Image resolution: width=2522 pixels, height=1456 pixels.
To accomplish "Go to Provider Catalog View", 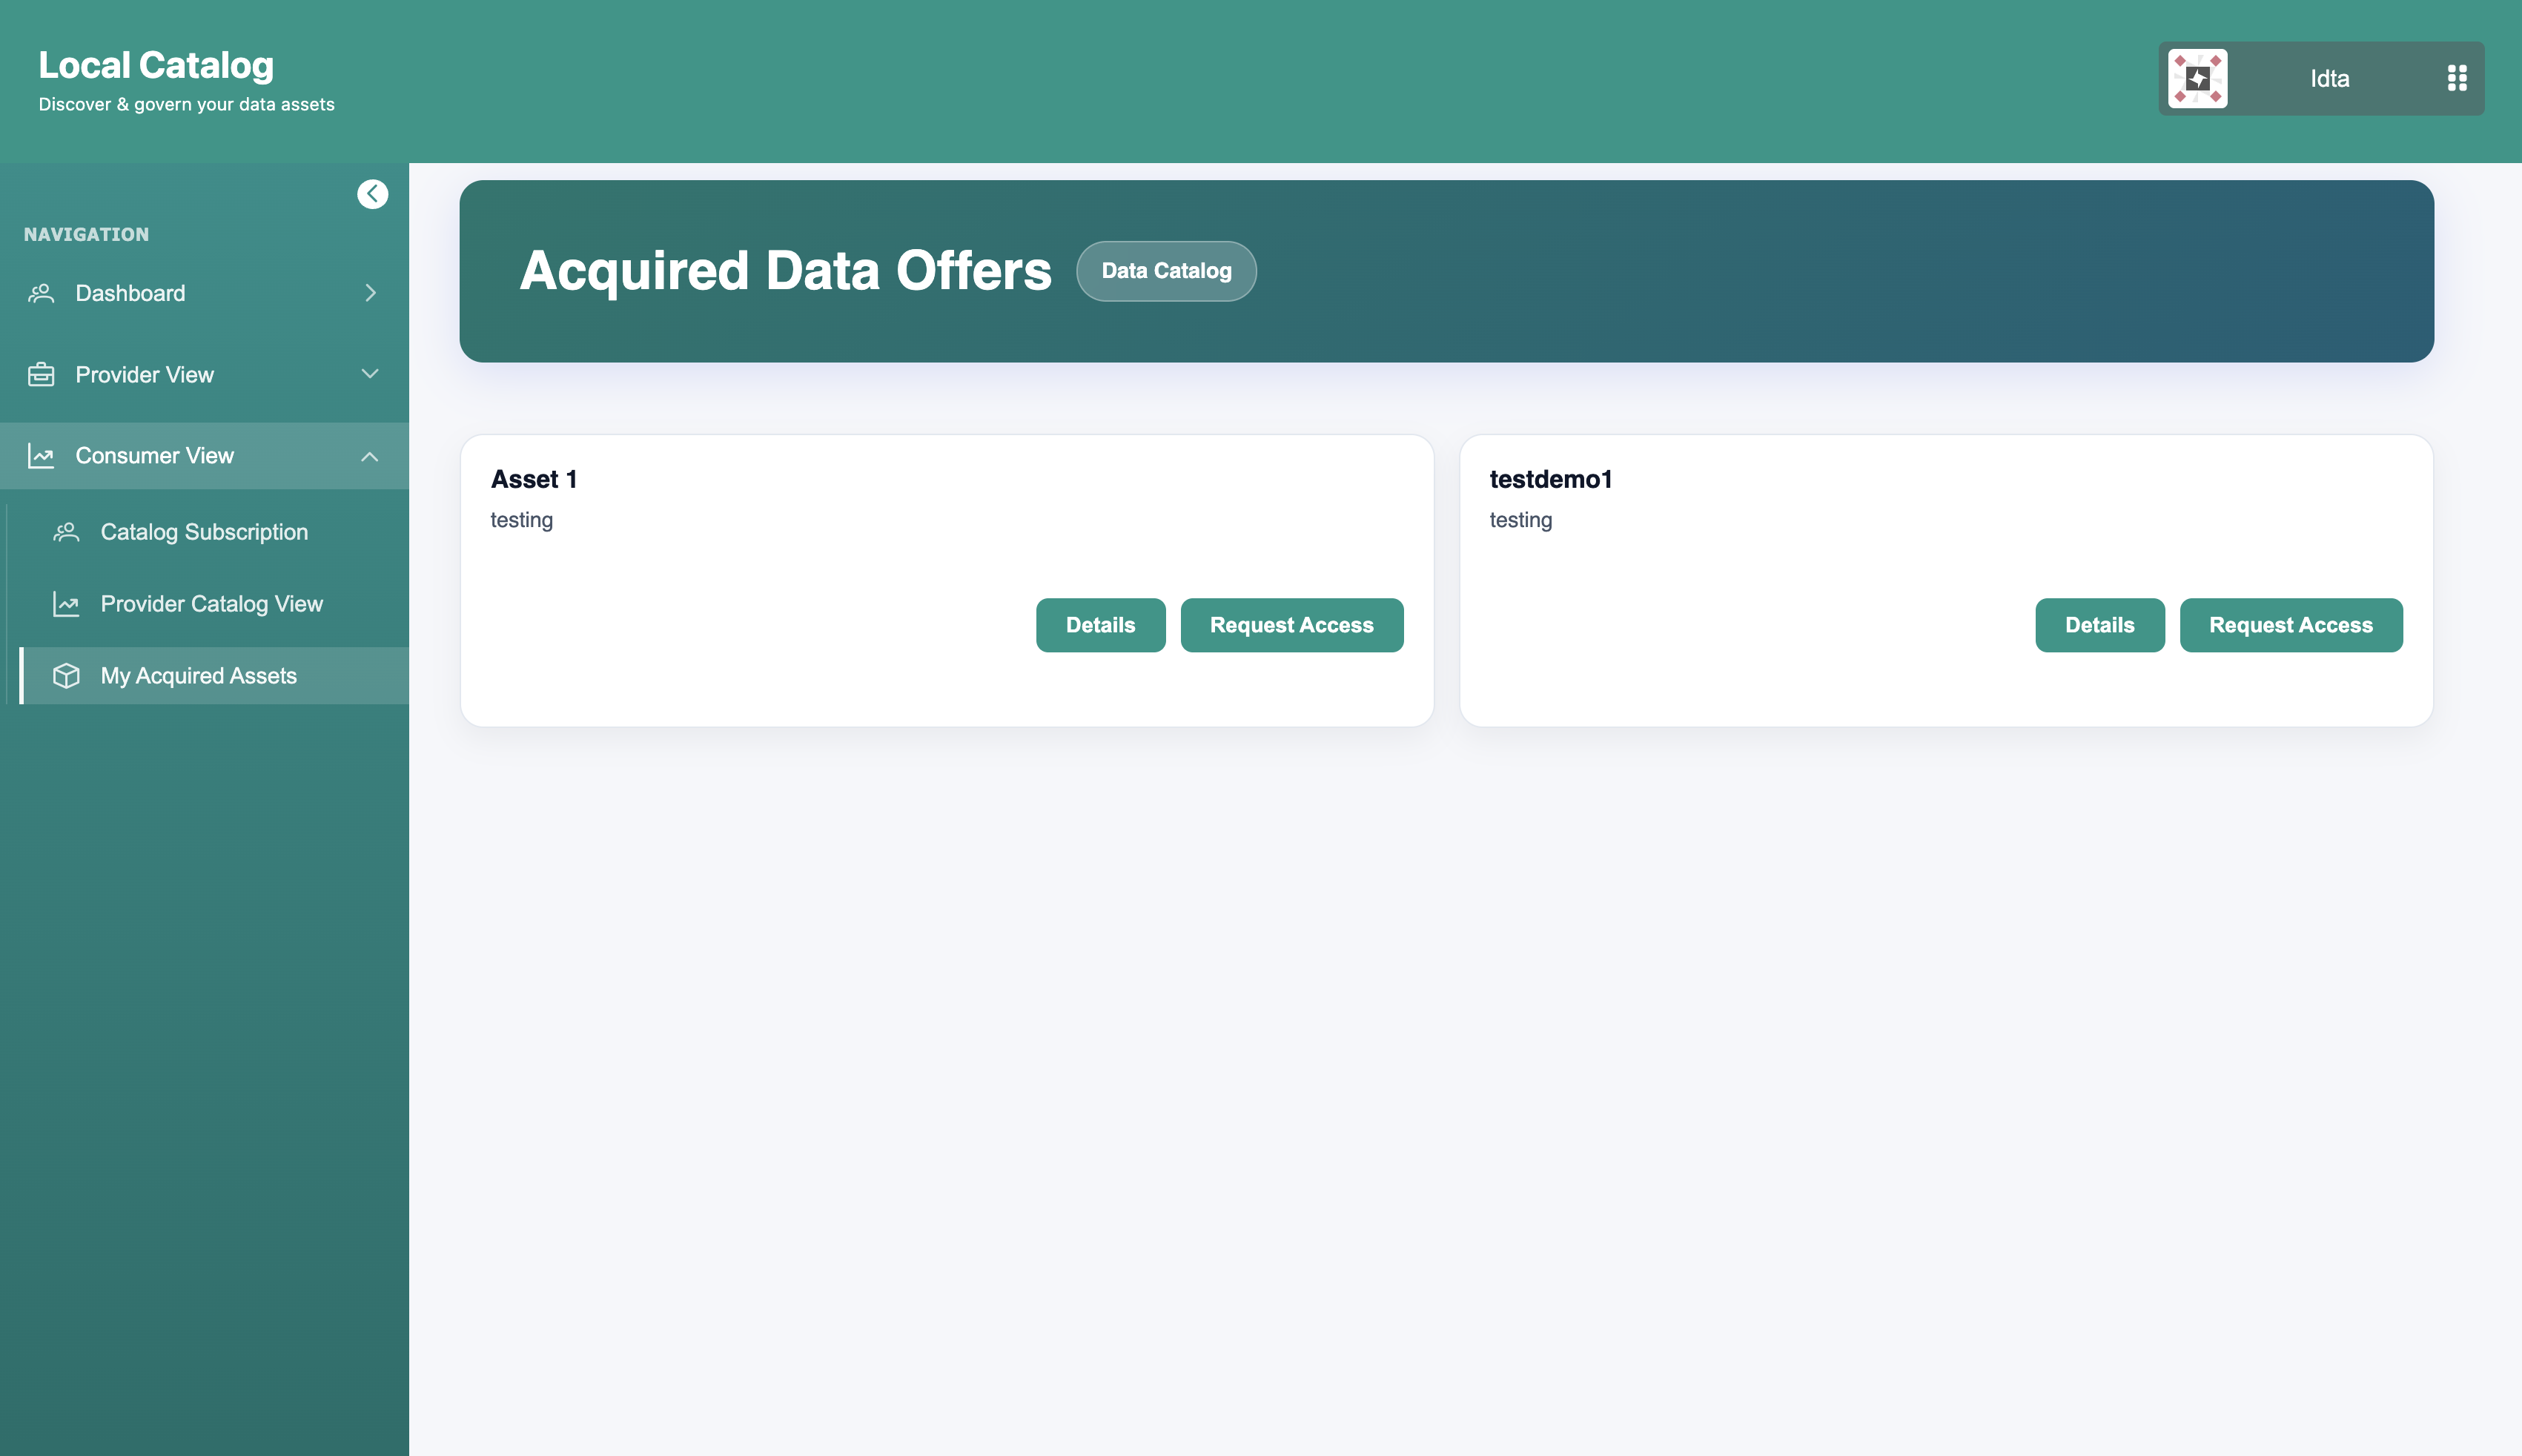I will (214, 604).
